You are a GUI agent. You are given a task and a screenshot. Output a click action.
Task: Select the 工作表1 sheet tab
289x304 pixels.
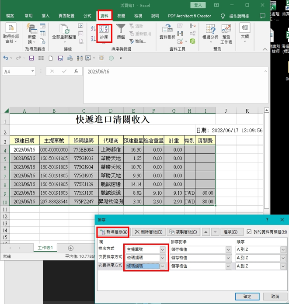[x=45, y=248]
